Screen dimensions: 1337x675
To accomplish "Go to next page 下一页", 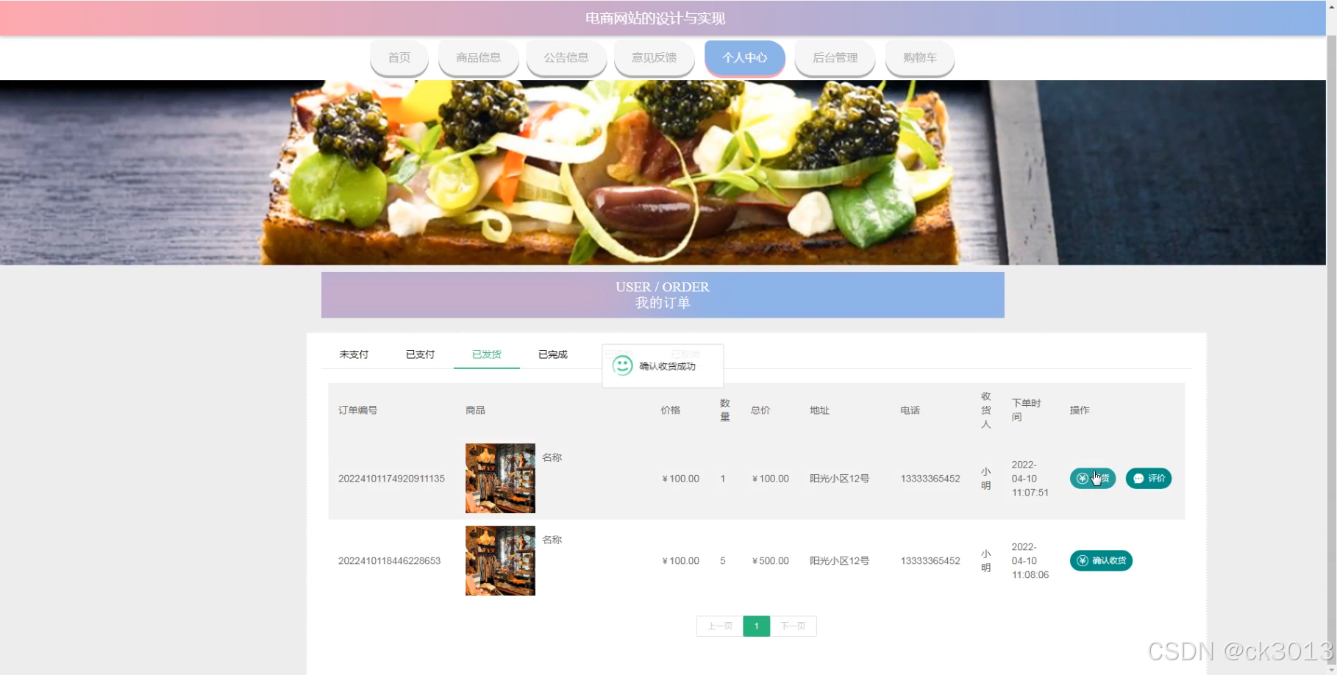I will [793, 626].
